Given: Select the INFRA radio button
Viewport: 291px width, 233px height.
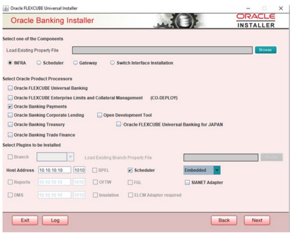Looking at the screenshot, I should [x=10, y=63].
